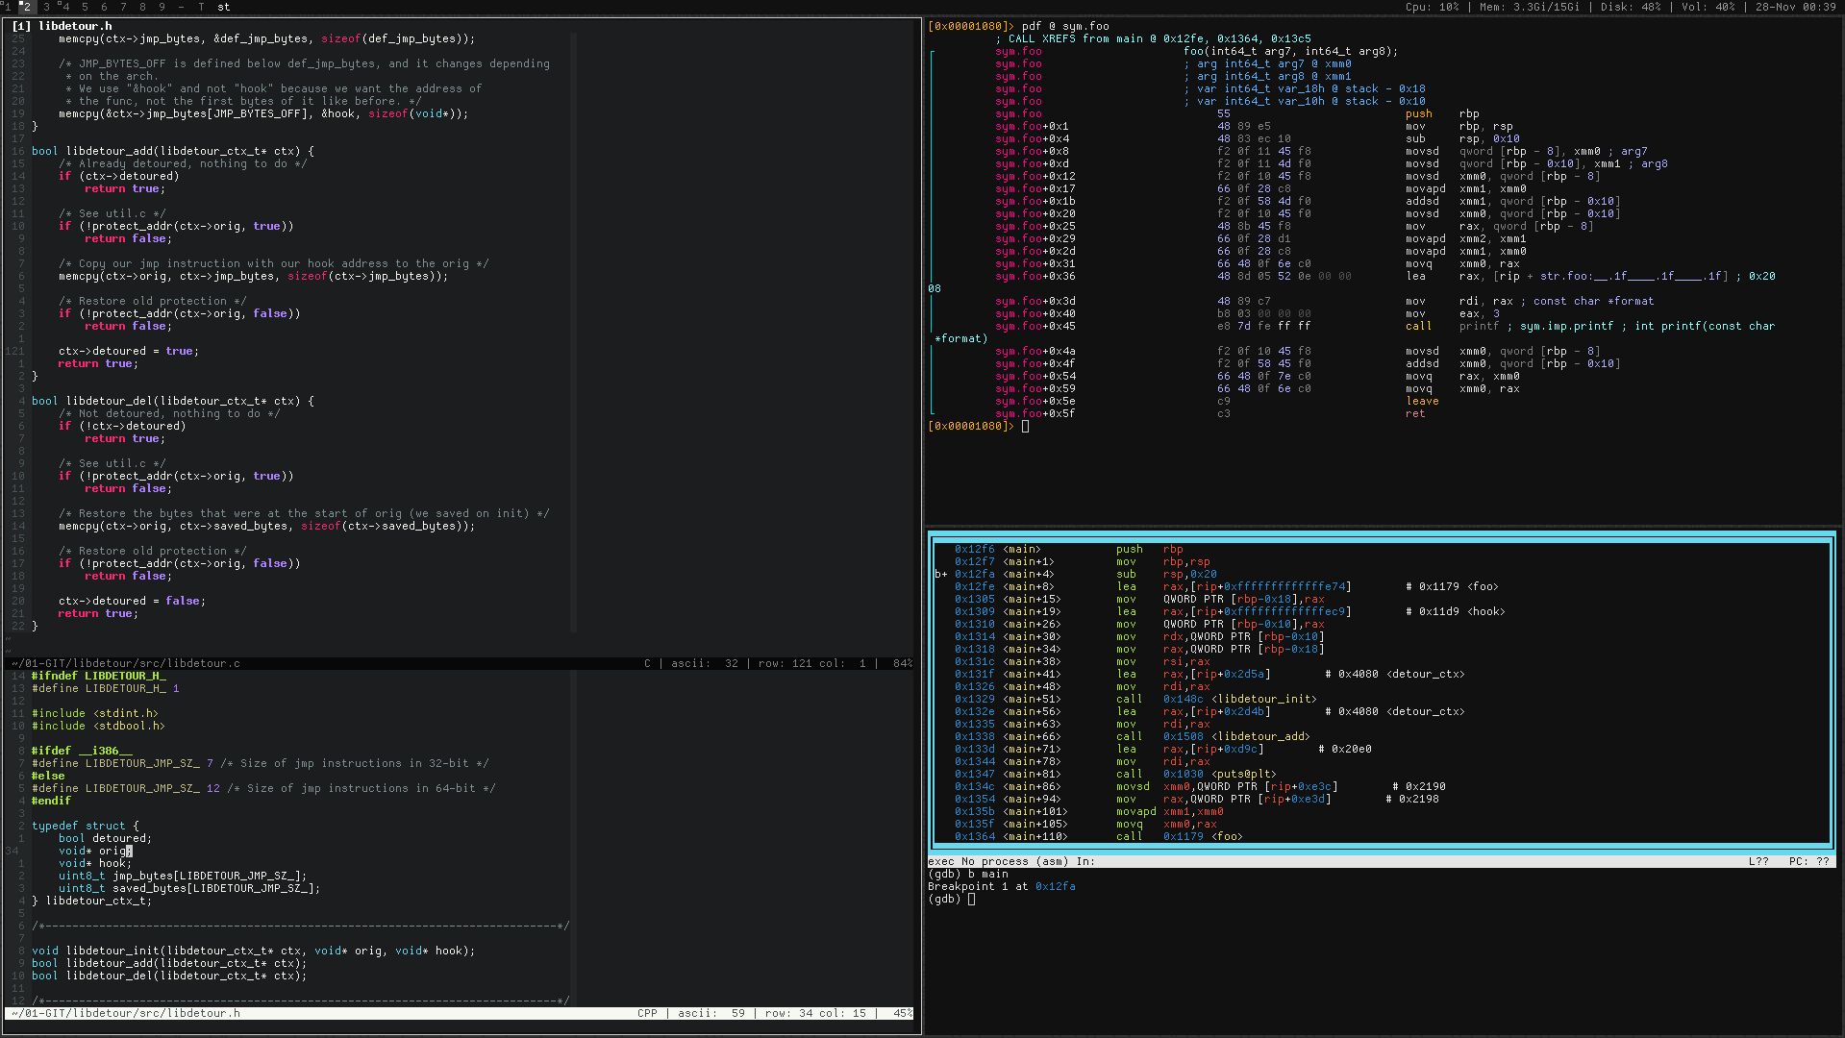Click the typedef struct line in libdetour.h
This screenshot has width=1845, height=1038.
[x=85, y=826]
